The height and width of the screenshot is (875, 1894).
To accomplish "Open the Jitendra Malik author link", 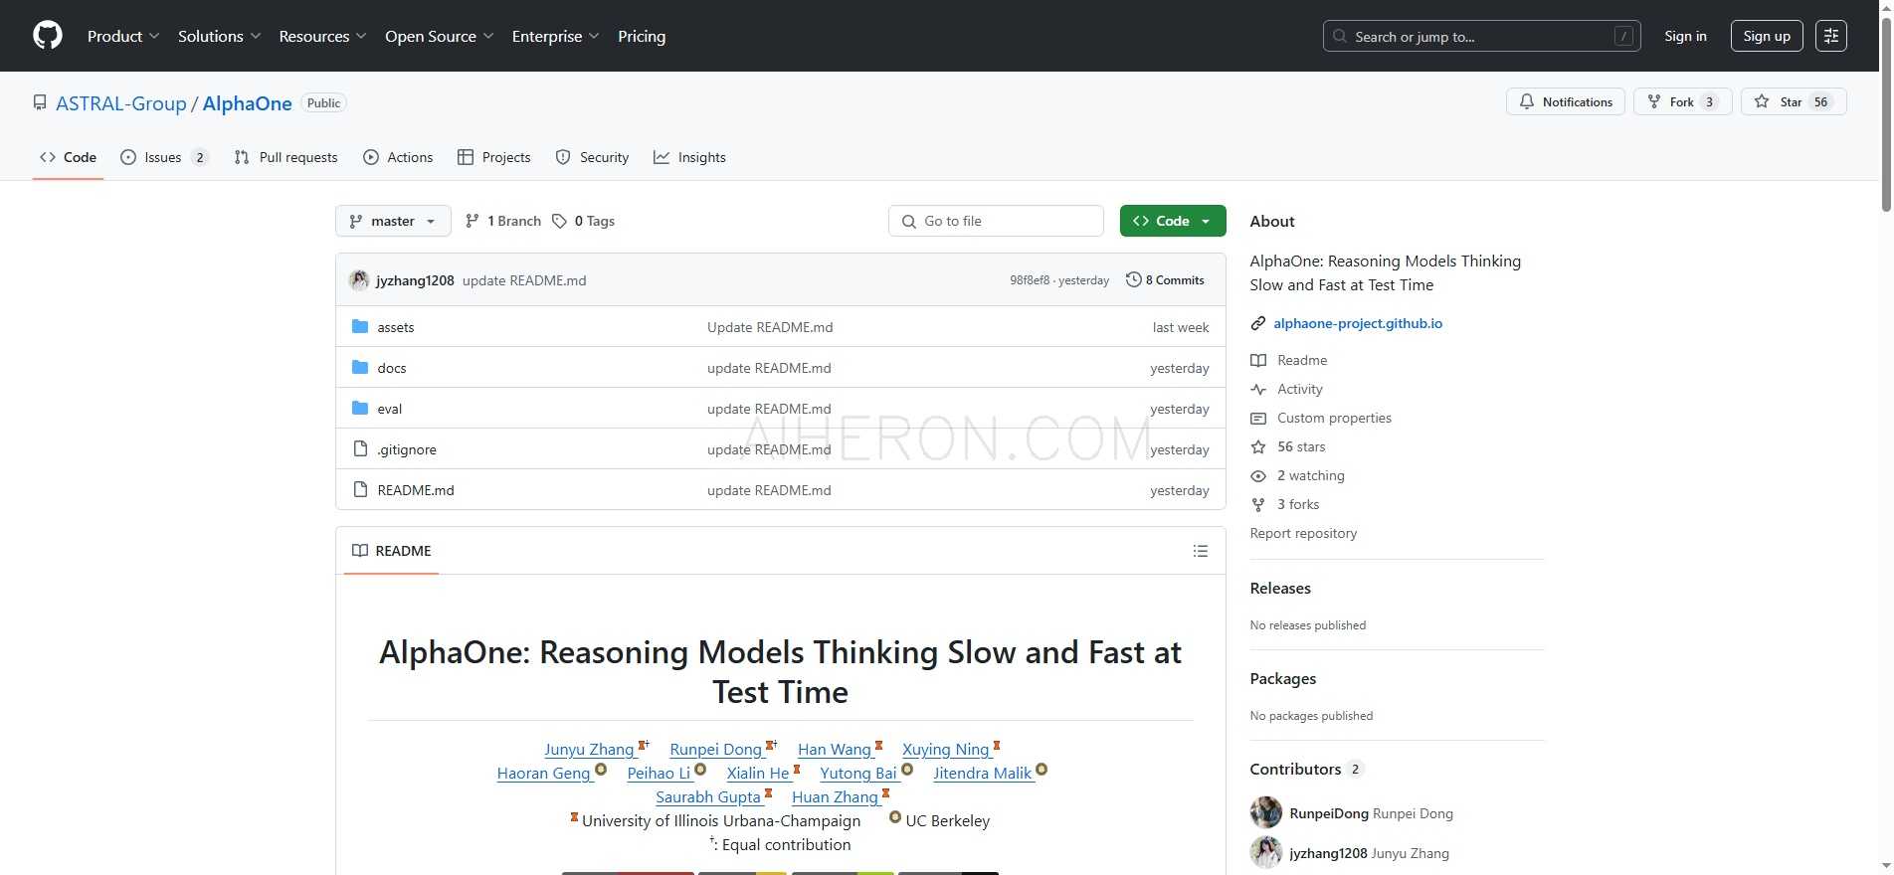I will (x=983, y=774).
